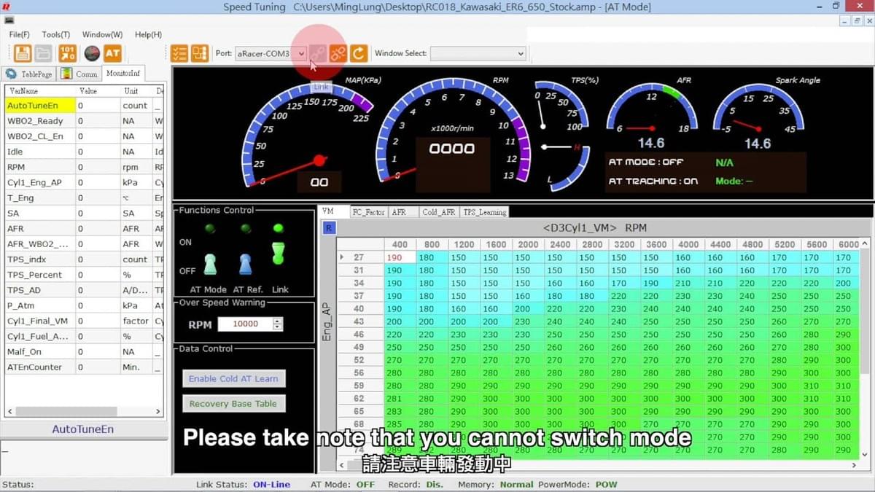This screenshot has width=875, height=492.
Task: Click the Enable Cold AT Learn button
Action: tap(233, 378)
